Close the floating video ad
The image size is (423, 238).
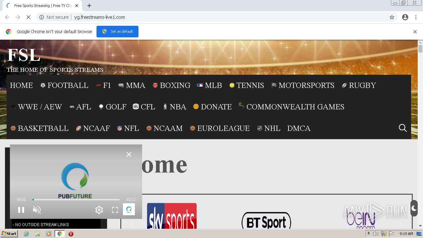click(x=129, y=154)
